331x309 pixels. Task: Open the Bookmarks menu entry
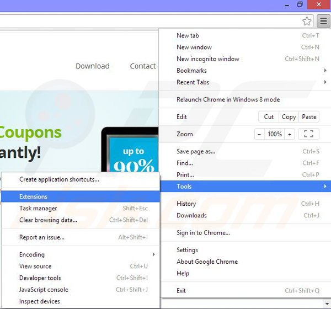(x=245, y=70)
